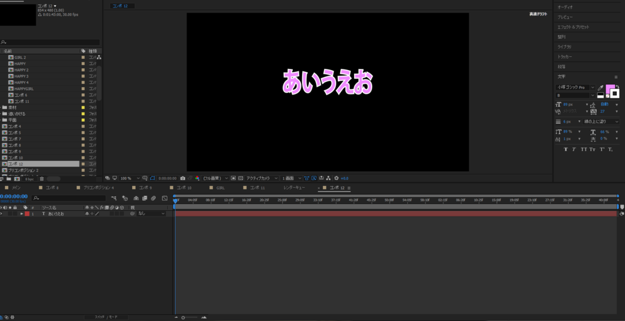
Task: Switch to メイン timeline tab
Action: (x=16, y=188)
